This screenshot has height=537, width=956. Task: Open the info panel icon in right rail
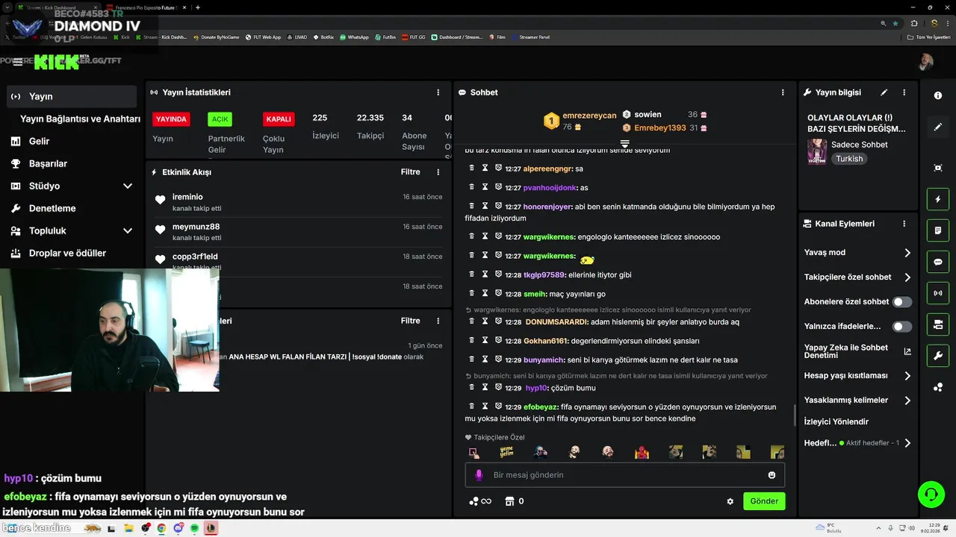(x=938, y=95)
